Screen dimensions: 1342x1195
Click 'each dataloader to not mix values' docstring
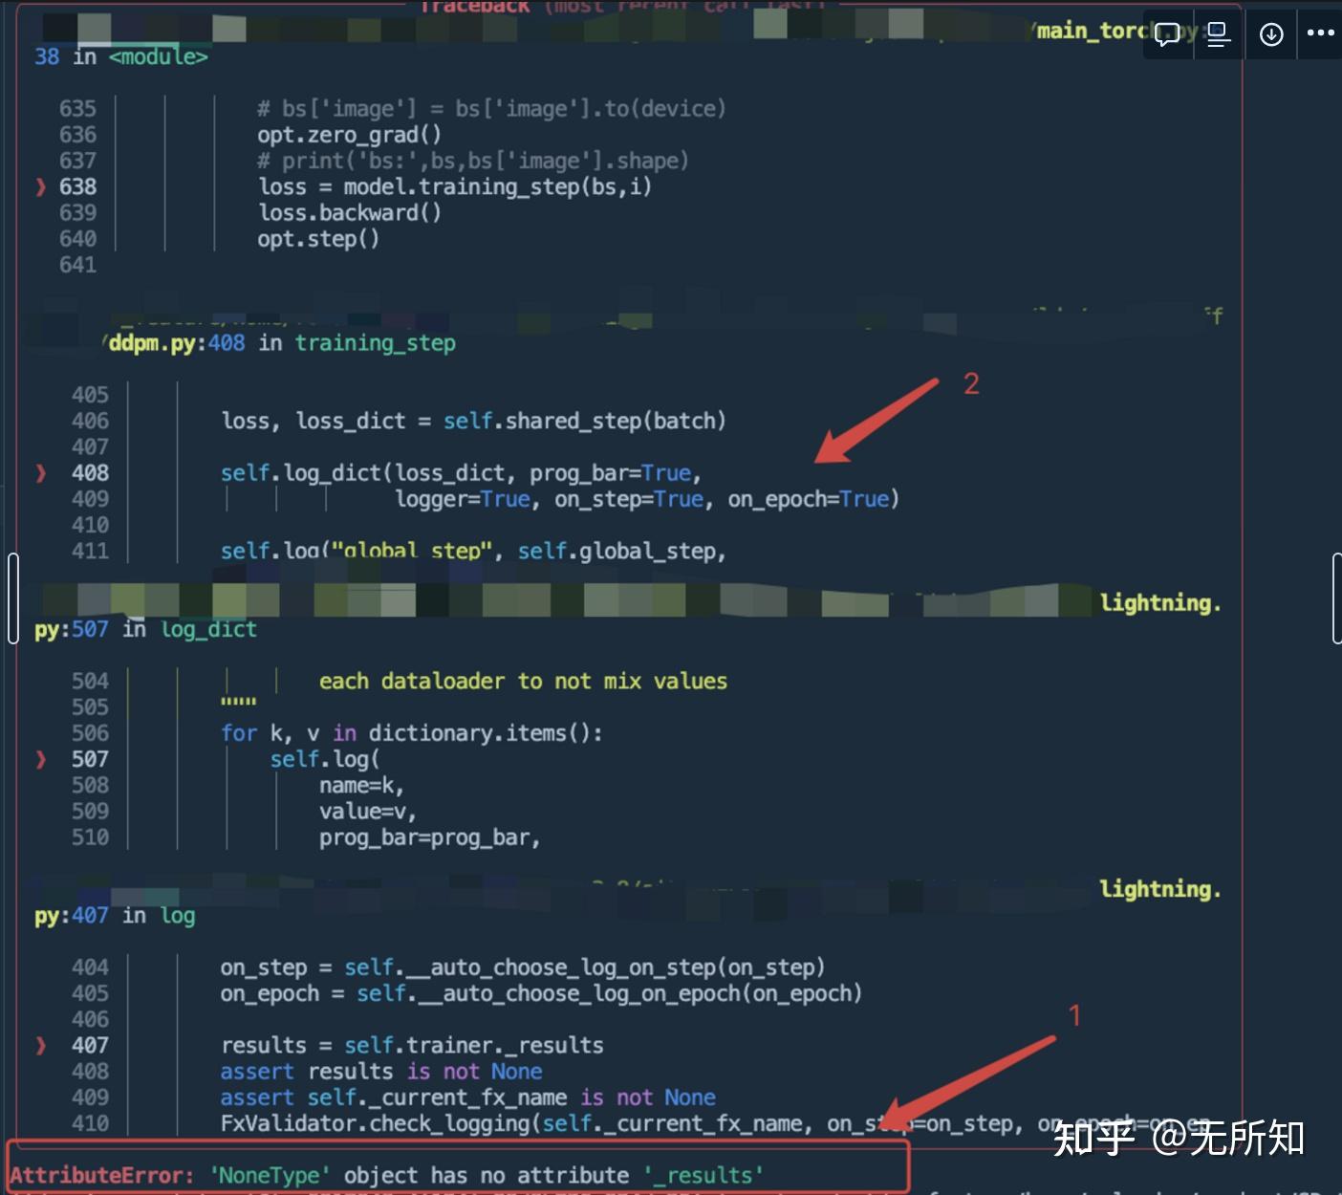click(523, 682)
